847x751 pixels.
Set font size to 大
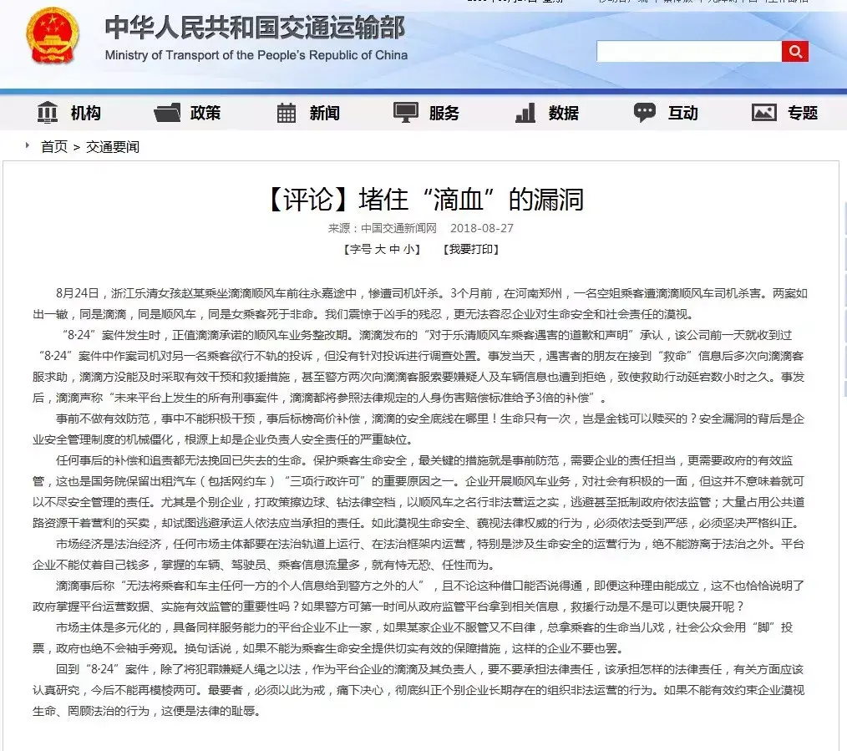coord(380,249)
